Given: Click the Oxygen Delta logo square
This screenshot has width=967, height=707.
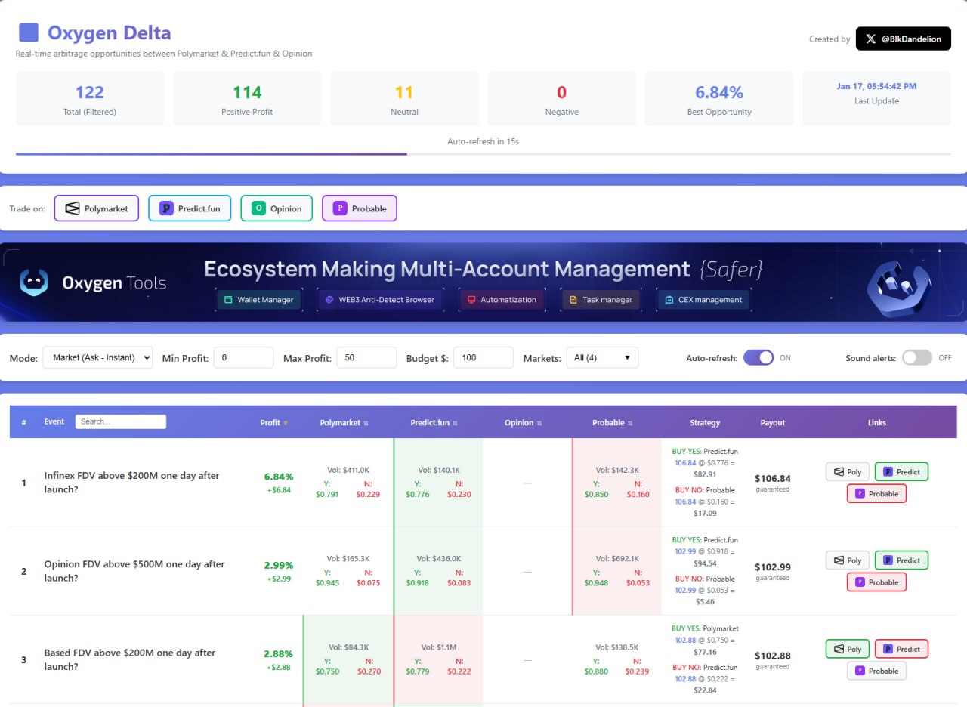Looking at the screenshot, I should [x=29, y=32].
